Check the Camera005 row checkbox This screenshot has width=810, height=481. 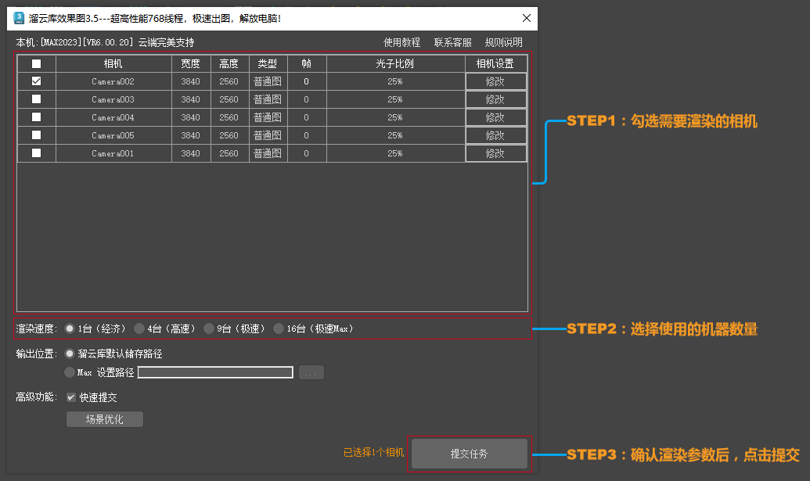point(36,135)
